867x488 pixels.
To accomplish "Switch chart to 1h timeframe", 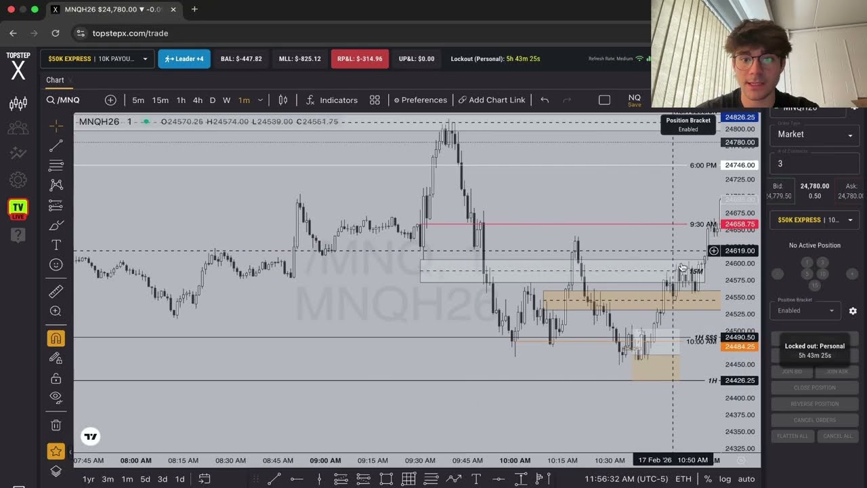I will tap(181, 100).
